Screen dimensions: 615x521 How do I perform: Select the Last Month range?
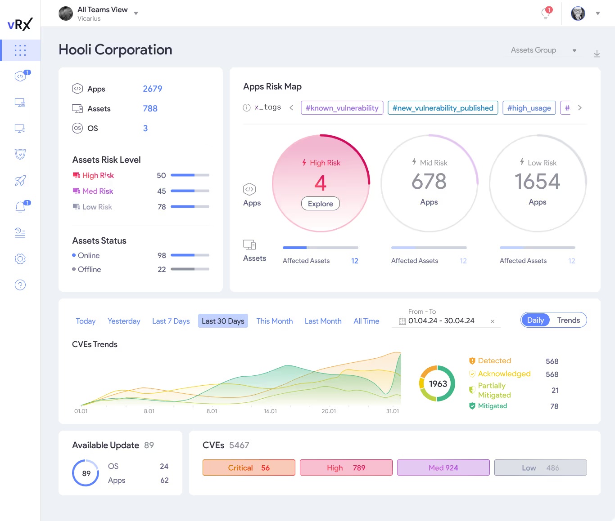click(323, 321)
